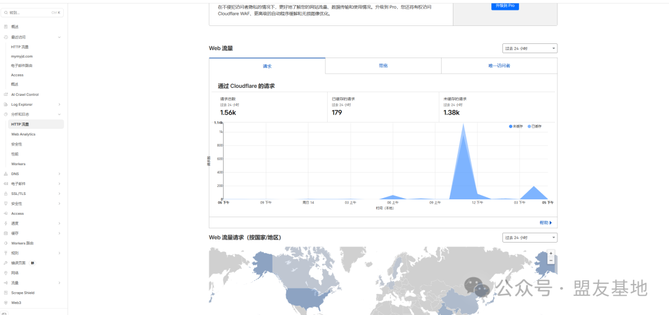
Task: Click the AI Crawl Control icon
Action: [6, 95]
